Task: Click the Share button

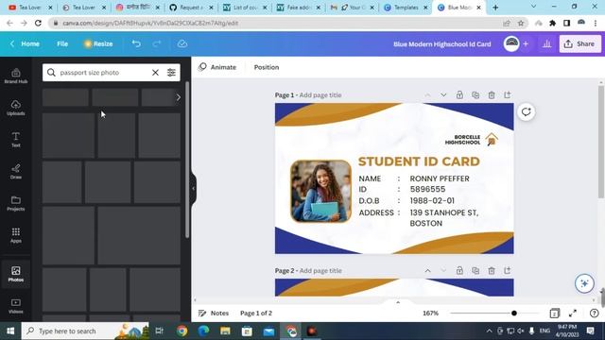Action: [x=579, y=44]
